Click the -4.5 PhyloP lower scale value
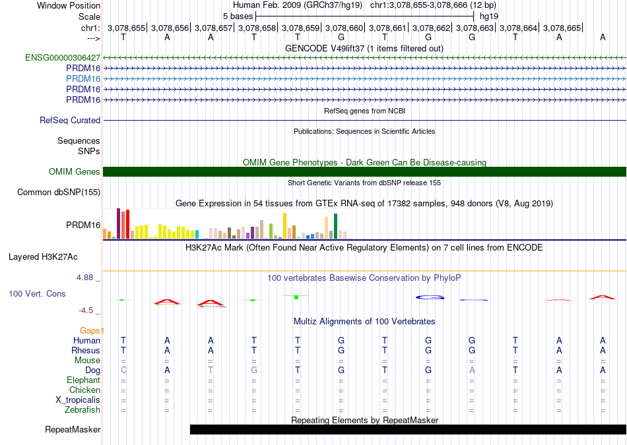This screenshot has width=627, height=445. [86, 310]
